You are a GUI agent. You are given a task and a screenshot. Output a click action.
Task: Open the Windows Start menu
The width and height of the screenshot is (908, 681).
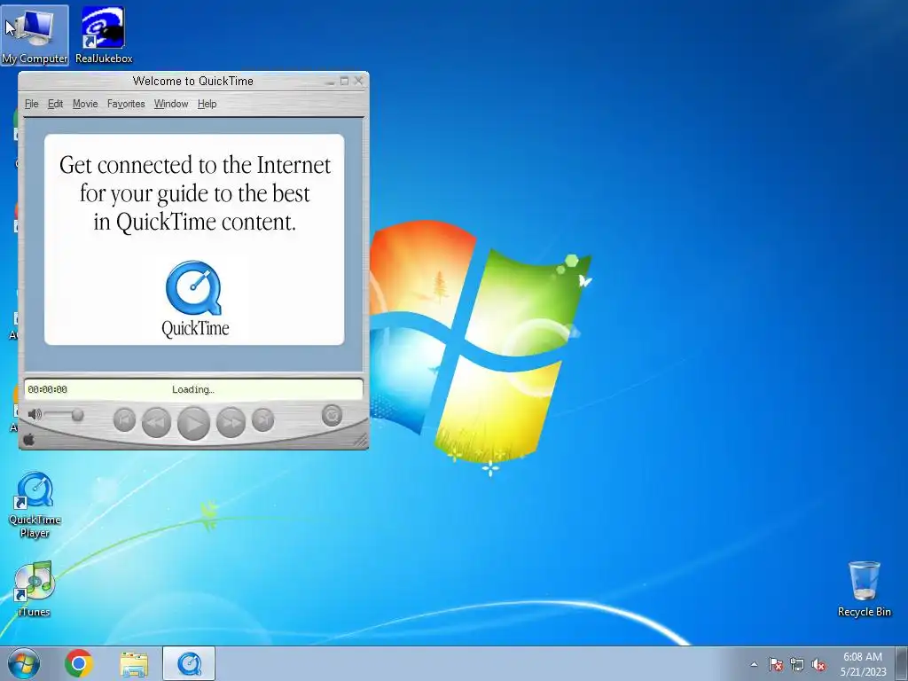(24, 663)
